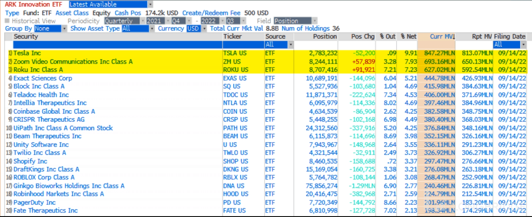Click the HOOD US ticker cell
This screenshot has height=217, width=532.
tap(236, 194)
